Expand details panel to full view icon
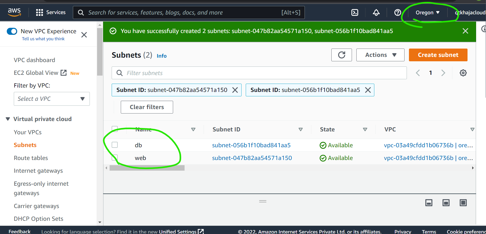The image size is (486, 234). coord(463,203)
